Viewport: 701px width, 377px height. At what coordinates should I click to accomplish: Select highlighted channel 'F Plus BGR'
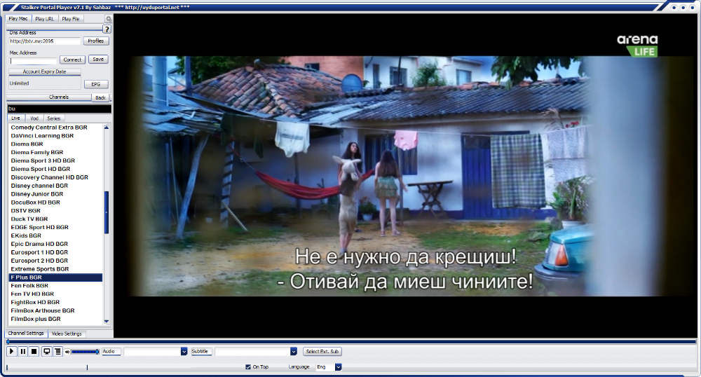tap(56, 277)
